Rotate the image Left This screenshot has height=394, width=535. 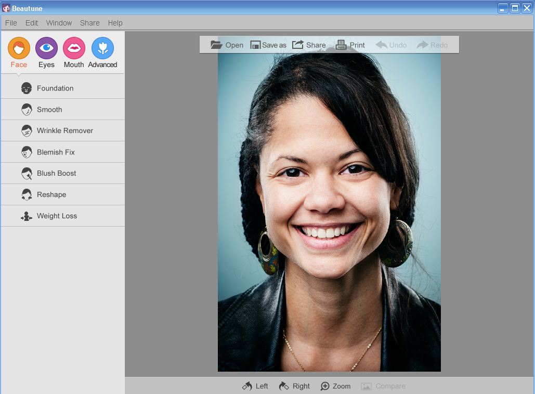(x=255, y=386)
